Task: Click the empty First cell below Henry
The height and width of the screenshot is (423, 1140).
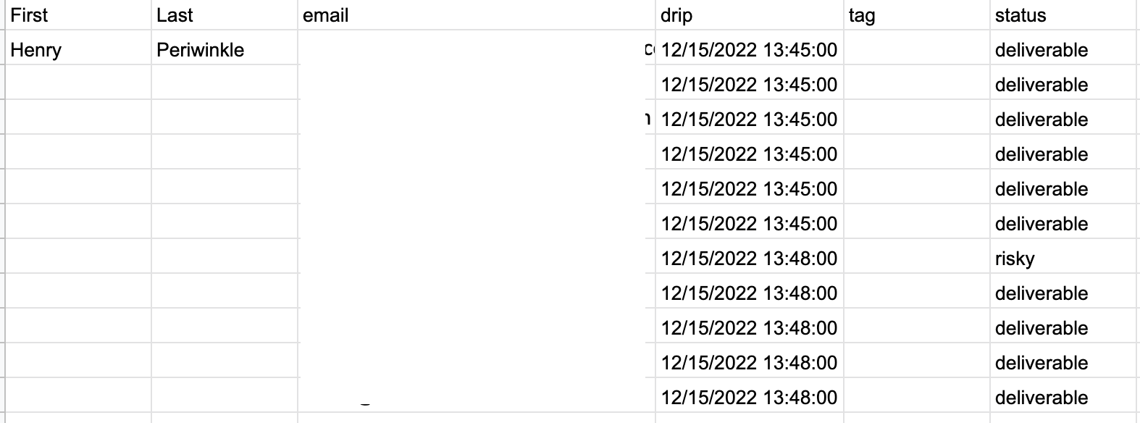Action: (78, 85)
